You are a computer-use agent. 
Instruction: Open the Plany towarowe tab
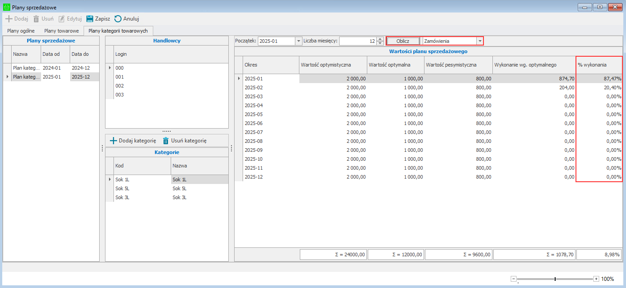click(x=62, y=31)
